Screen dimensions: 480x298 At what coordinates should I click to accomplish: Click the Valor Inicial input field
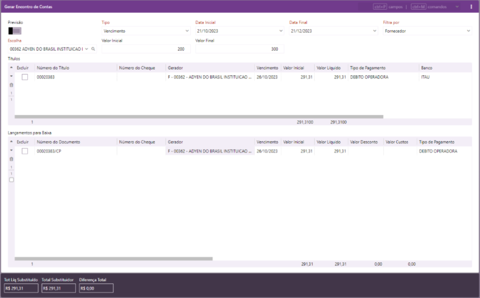coord(146,49)
